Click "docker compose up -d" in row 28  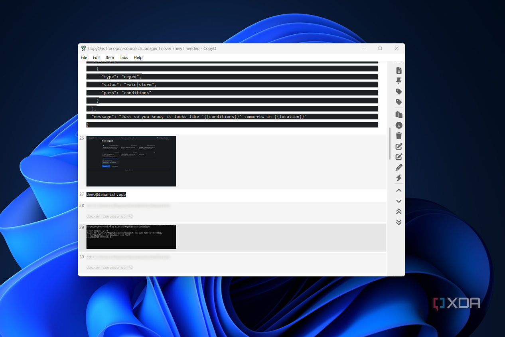click(109, 216)
